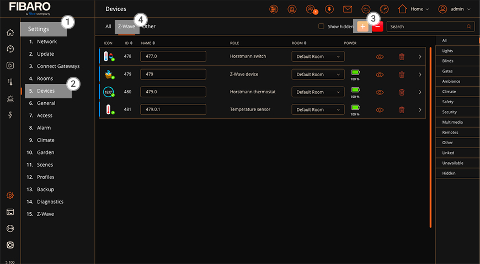Open the download updates icon in header
This screenshot has height=264, width=480.
tap(329, 9)
